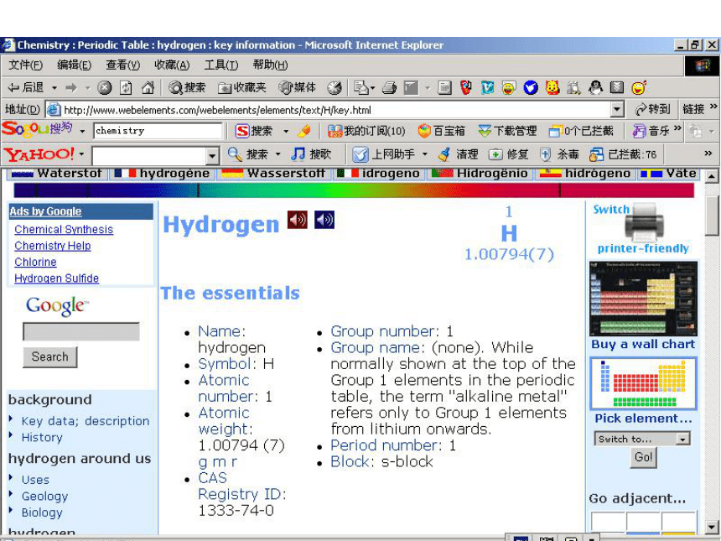Screen dimensions: 721x541
Task: Open the Chemical Synthesis ad link
Action: coord(64,230)
